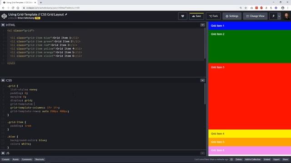Click blue Grid Item 1 in preview
Viewport: 291px width, 163px height.
(x=250, y=26)
